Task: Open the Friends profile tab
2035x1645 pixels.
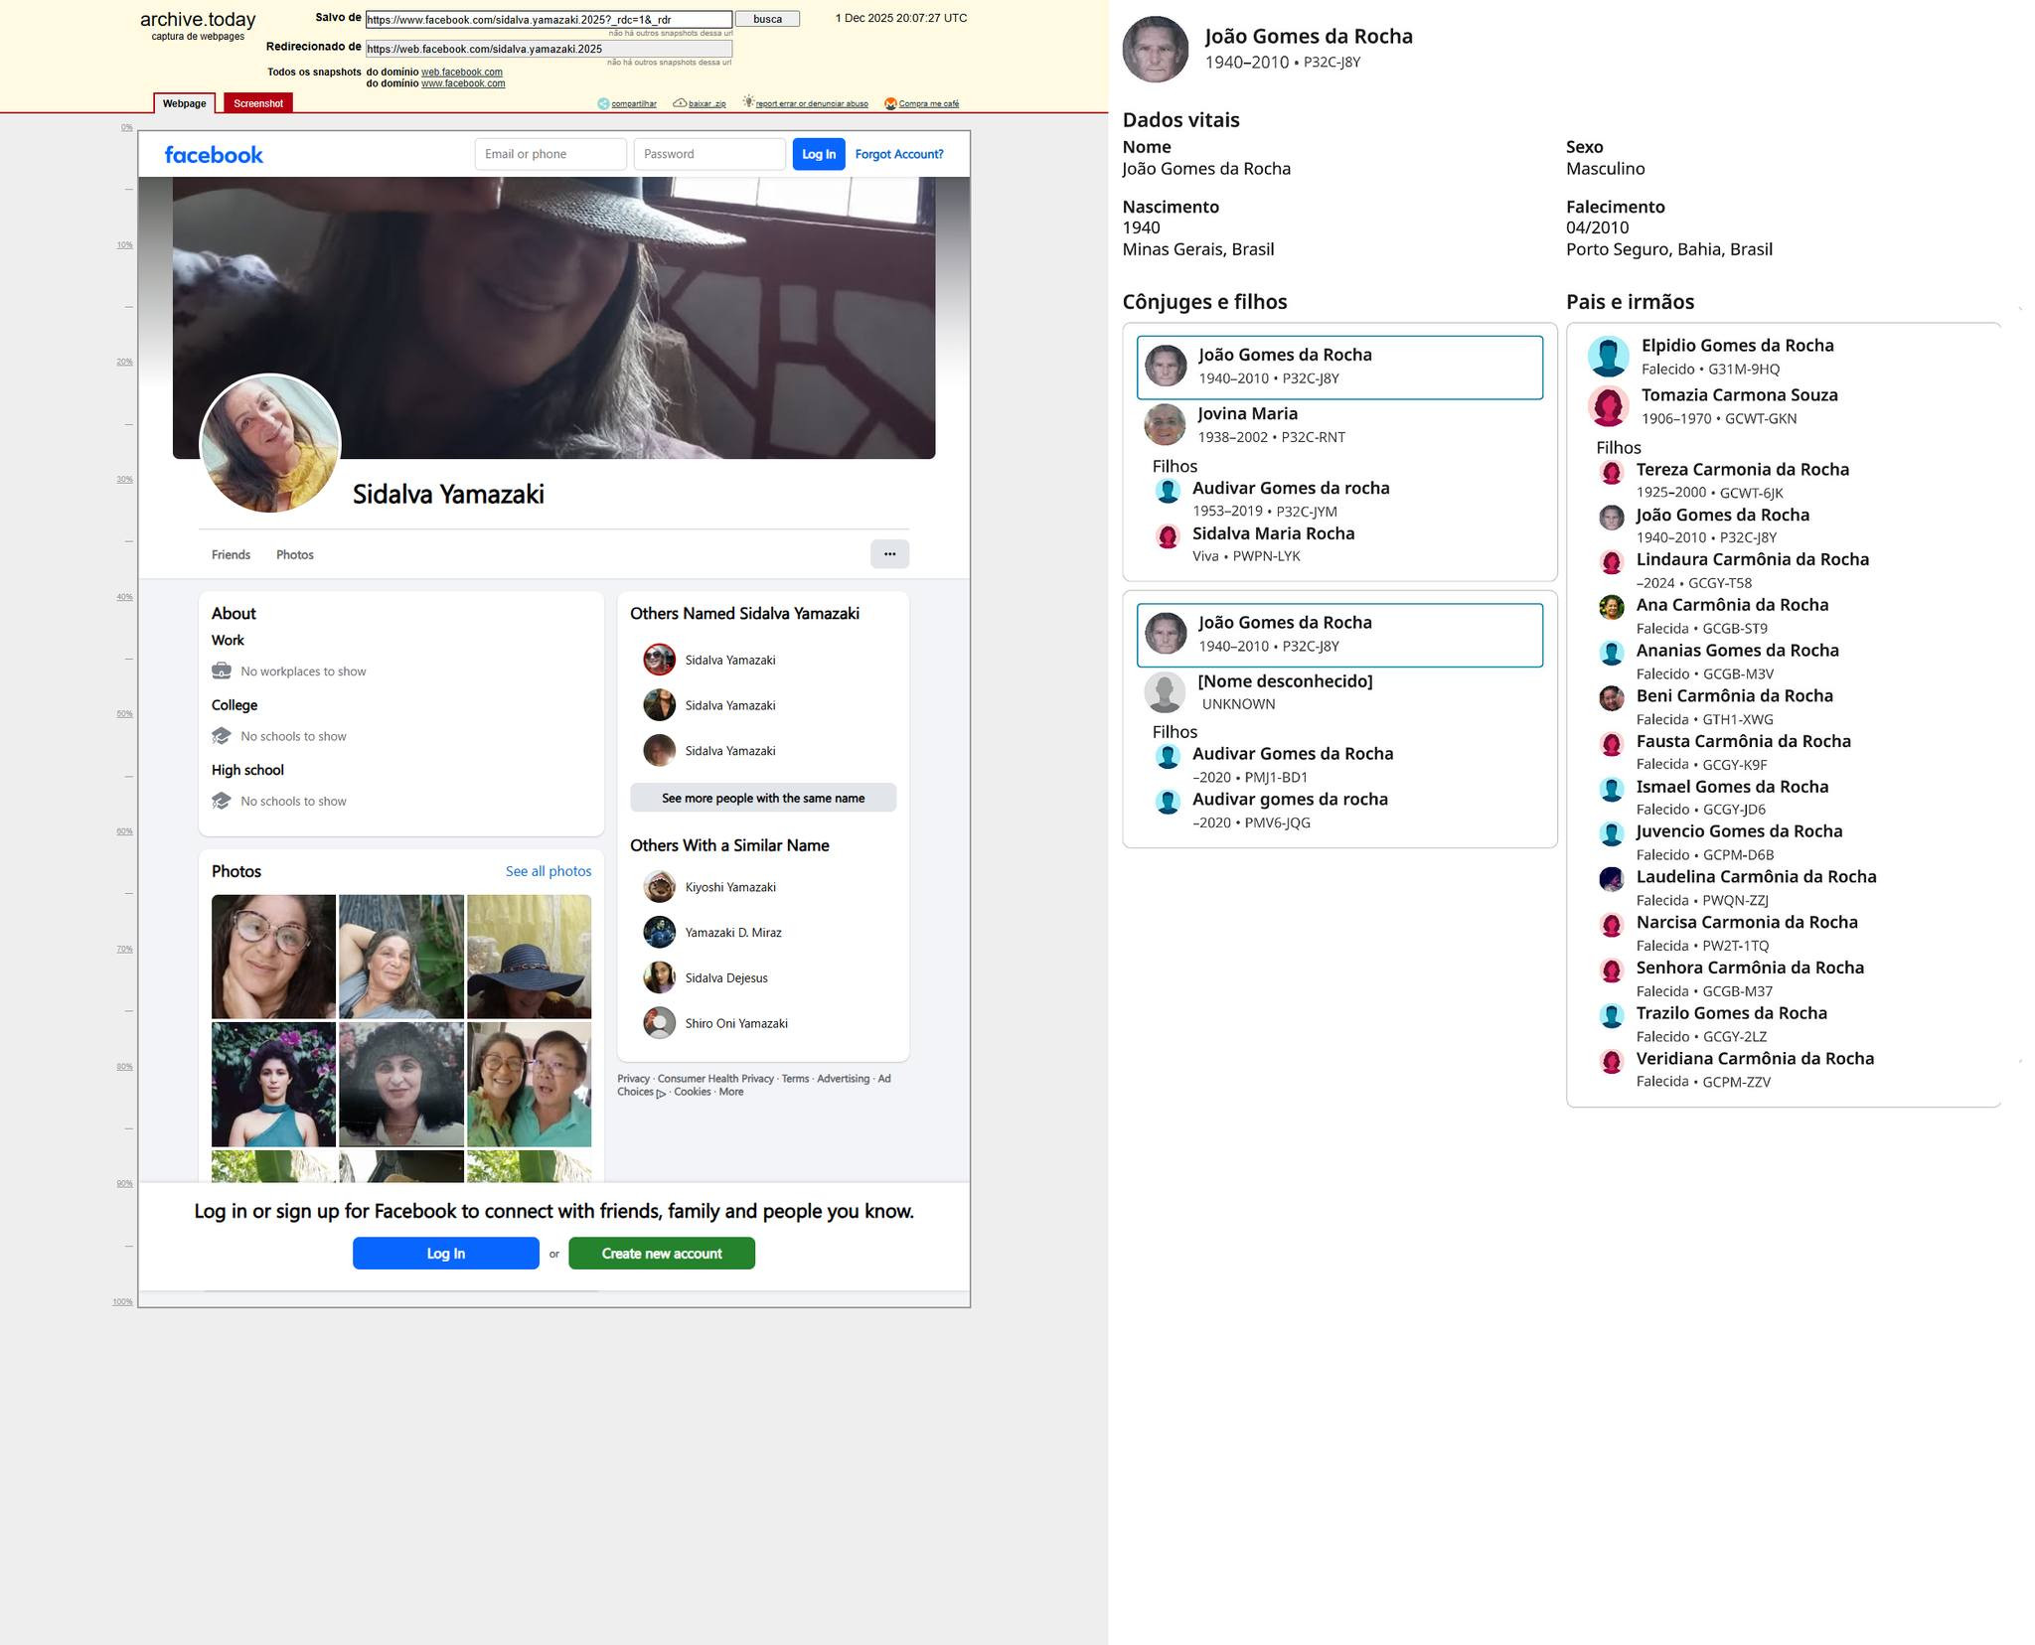Action: click(x=231, y=554)
